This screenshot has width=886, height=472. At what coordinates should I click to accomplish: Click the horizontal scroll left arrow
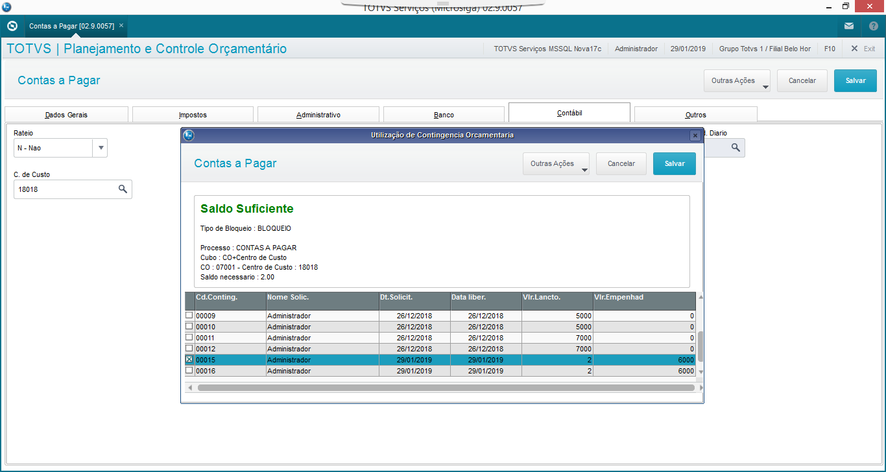(189, 388)
